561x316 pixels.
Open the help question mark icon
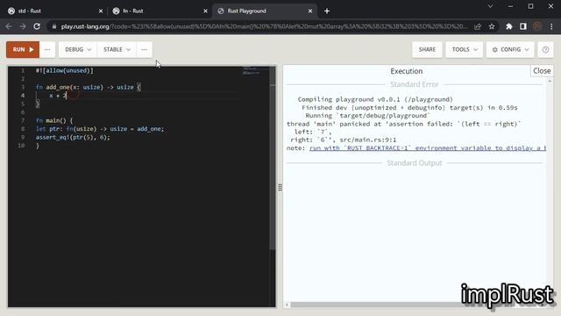545,49
